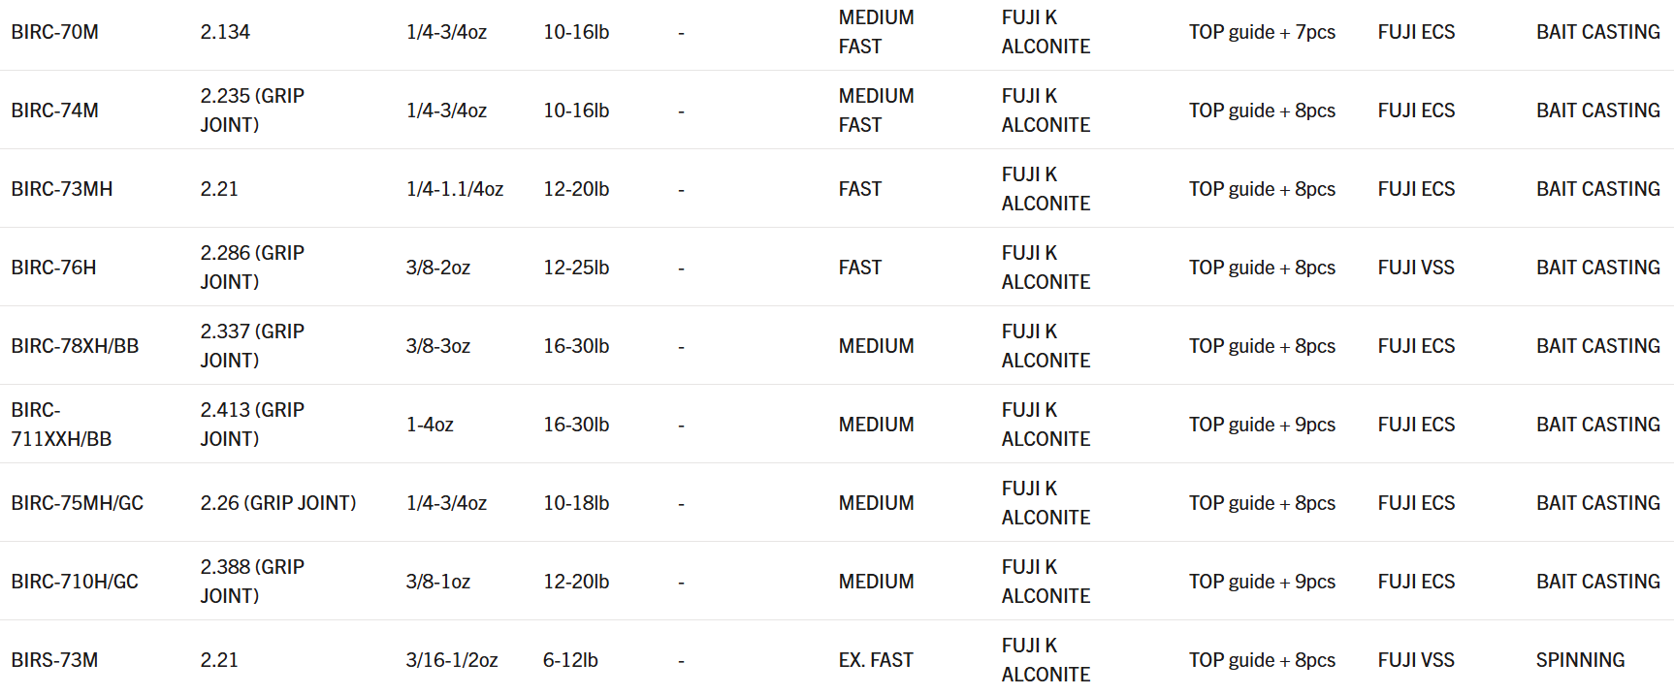Viewport: 1674px width, 695px height.
Task: Click the 2.134 length value
Action: (225, 32)
